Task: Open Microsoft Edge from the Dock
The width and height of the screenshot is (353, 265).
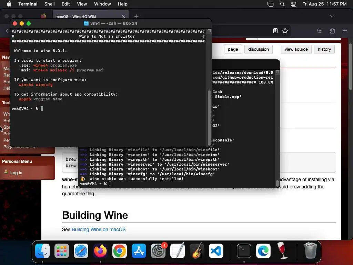Action: point(263,251)
